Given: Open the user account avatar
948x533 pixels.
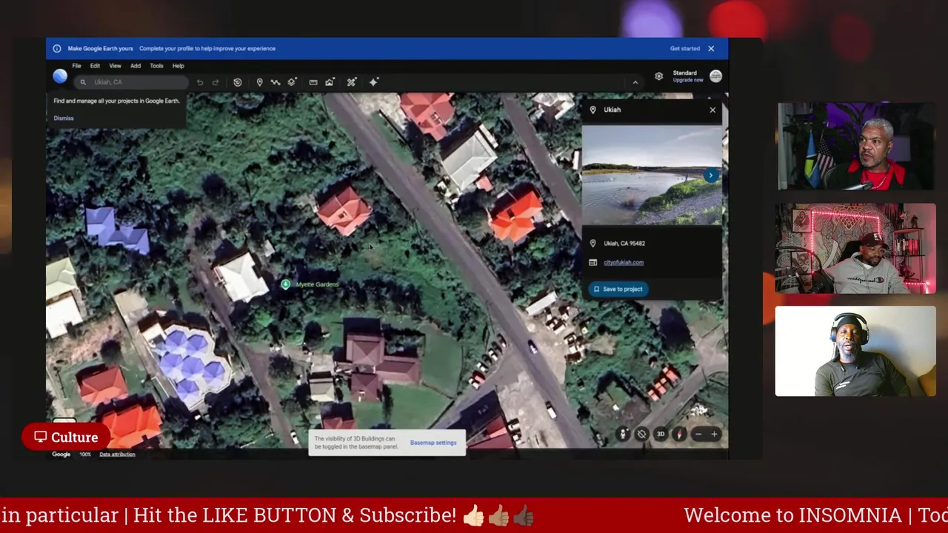Looking at the screenshot, I should pos(715,76).
